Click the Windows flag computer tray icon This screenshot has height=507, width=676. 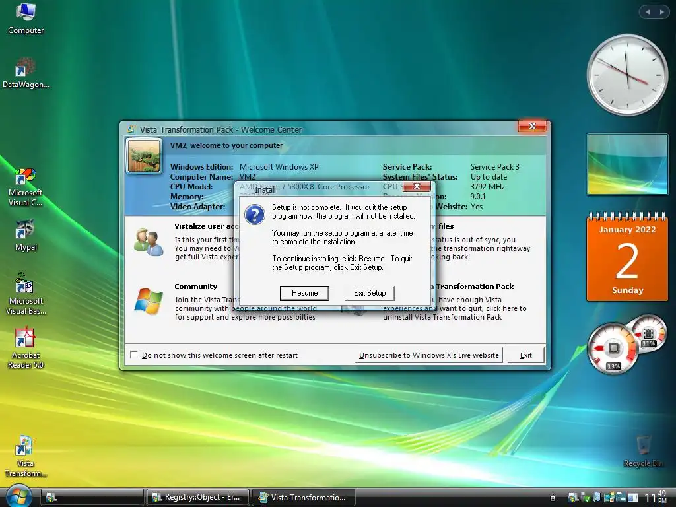pyautogui.click(x=574, y=498)
